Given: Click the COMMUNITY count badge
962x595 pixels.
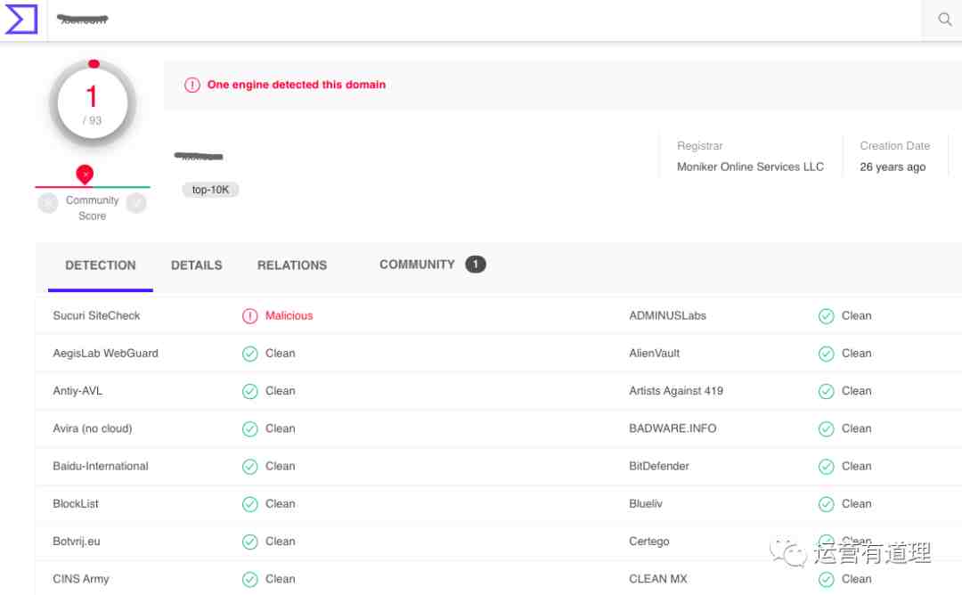Looking at the screenshot, I should pos(476,265).
